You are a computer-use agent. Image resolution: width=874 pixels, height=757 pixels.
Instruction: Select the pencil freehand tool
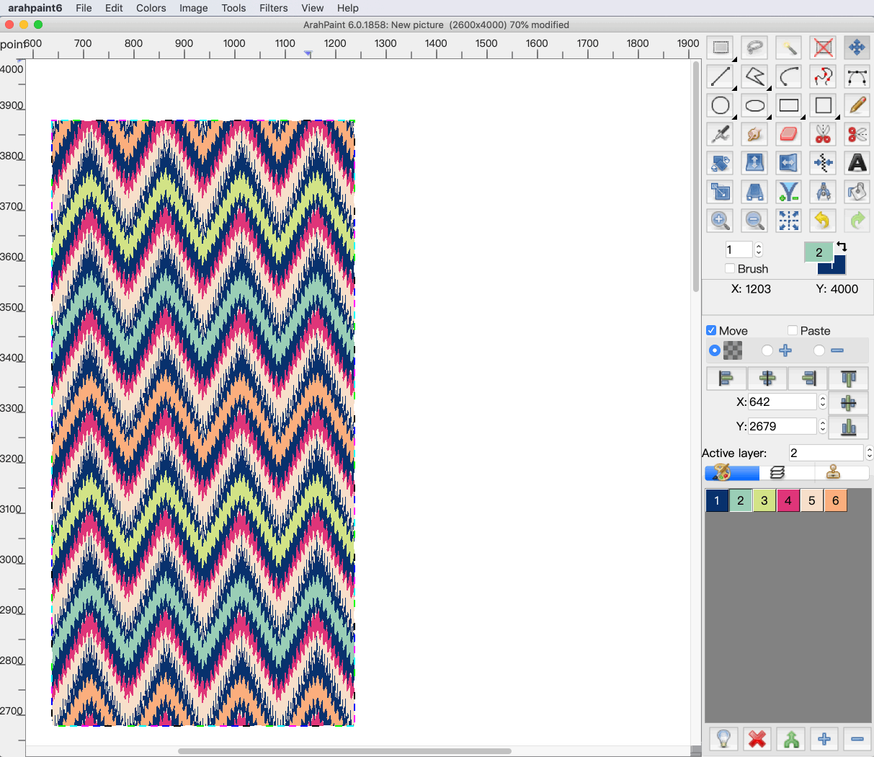click(857, 105)
